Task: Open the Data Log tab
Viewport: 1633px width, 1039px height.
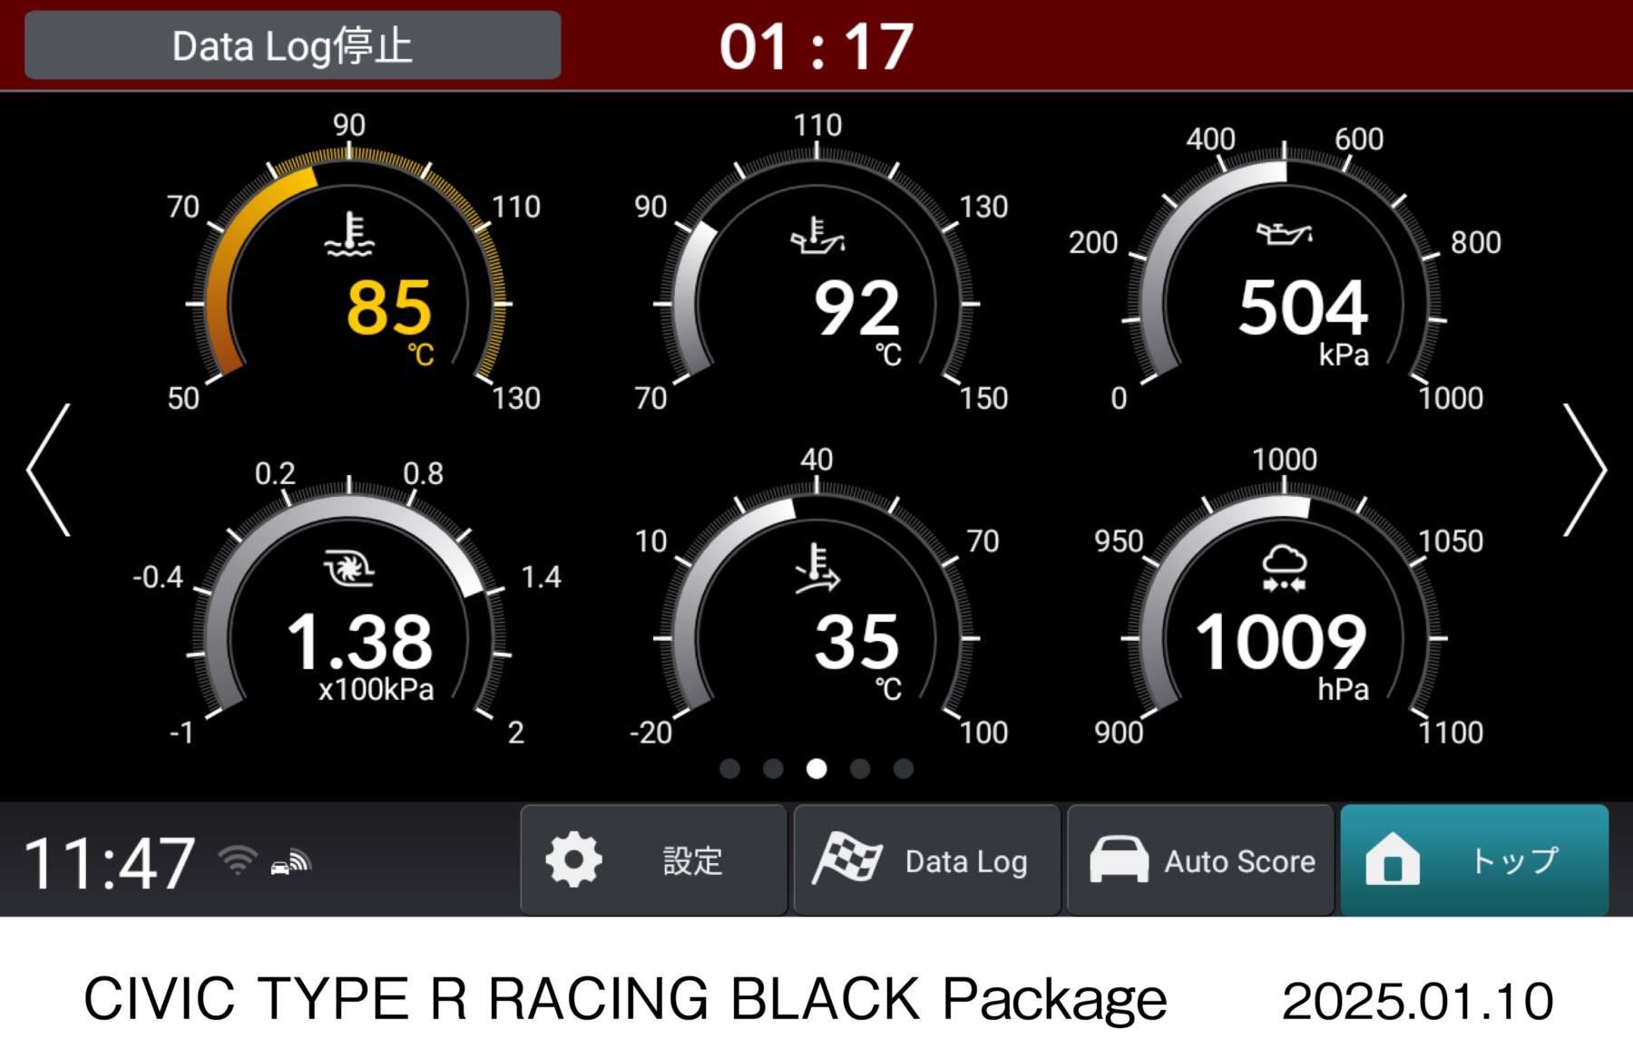Action: click(x=927, y=859)
